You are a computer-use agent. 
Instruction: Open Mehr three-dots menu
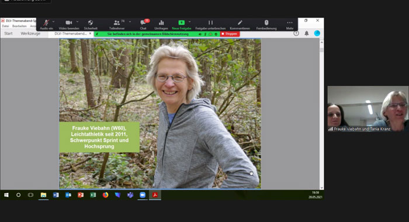(290, 25)
